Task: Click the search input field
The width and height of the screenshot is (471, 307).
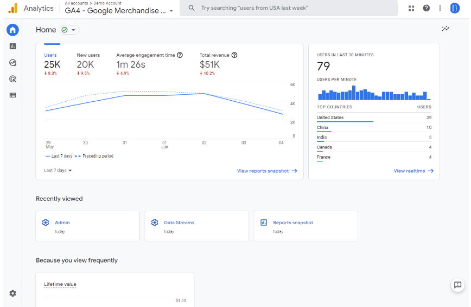Action: pyautogui.click(x=288, y=8)
